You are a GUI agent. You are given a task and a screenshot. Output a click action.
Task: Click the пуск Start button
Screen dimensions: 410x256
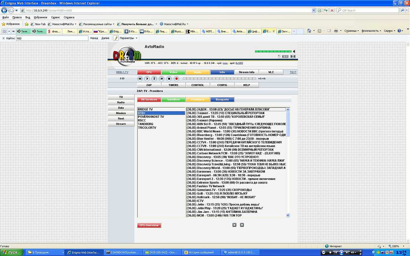coord(12,252)
